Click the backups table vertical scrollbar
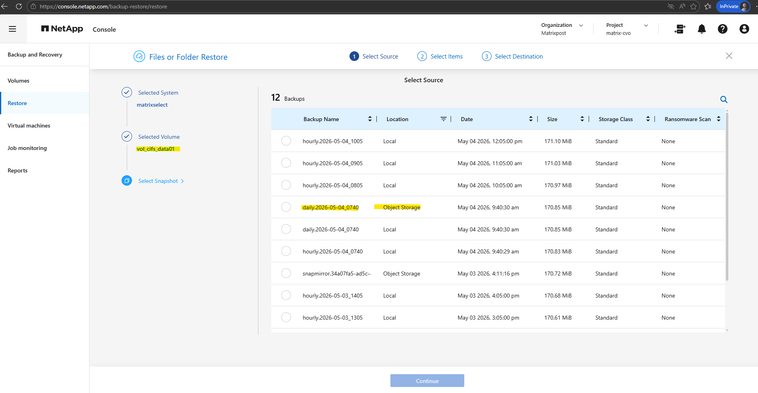 (727, 196)
